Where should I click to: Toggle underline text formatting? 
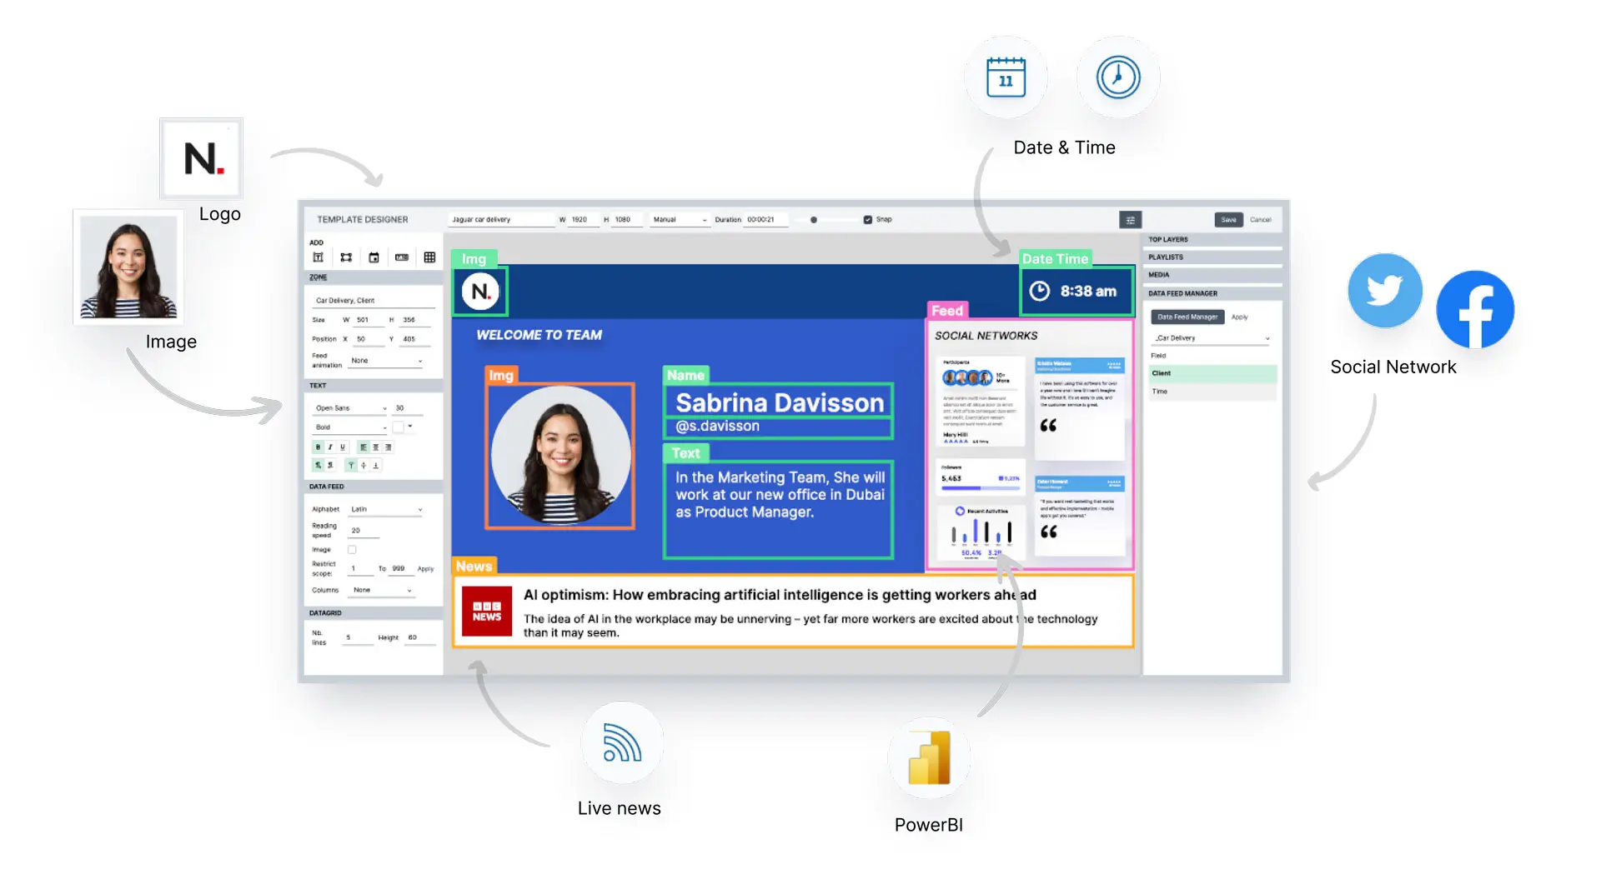pyautogui.click(x=342, y=447)
